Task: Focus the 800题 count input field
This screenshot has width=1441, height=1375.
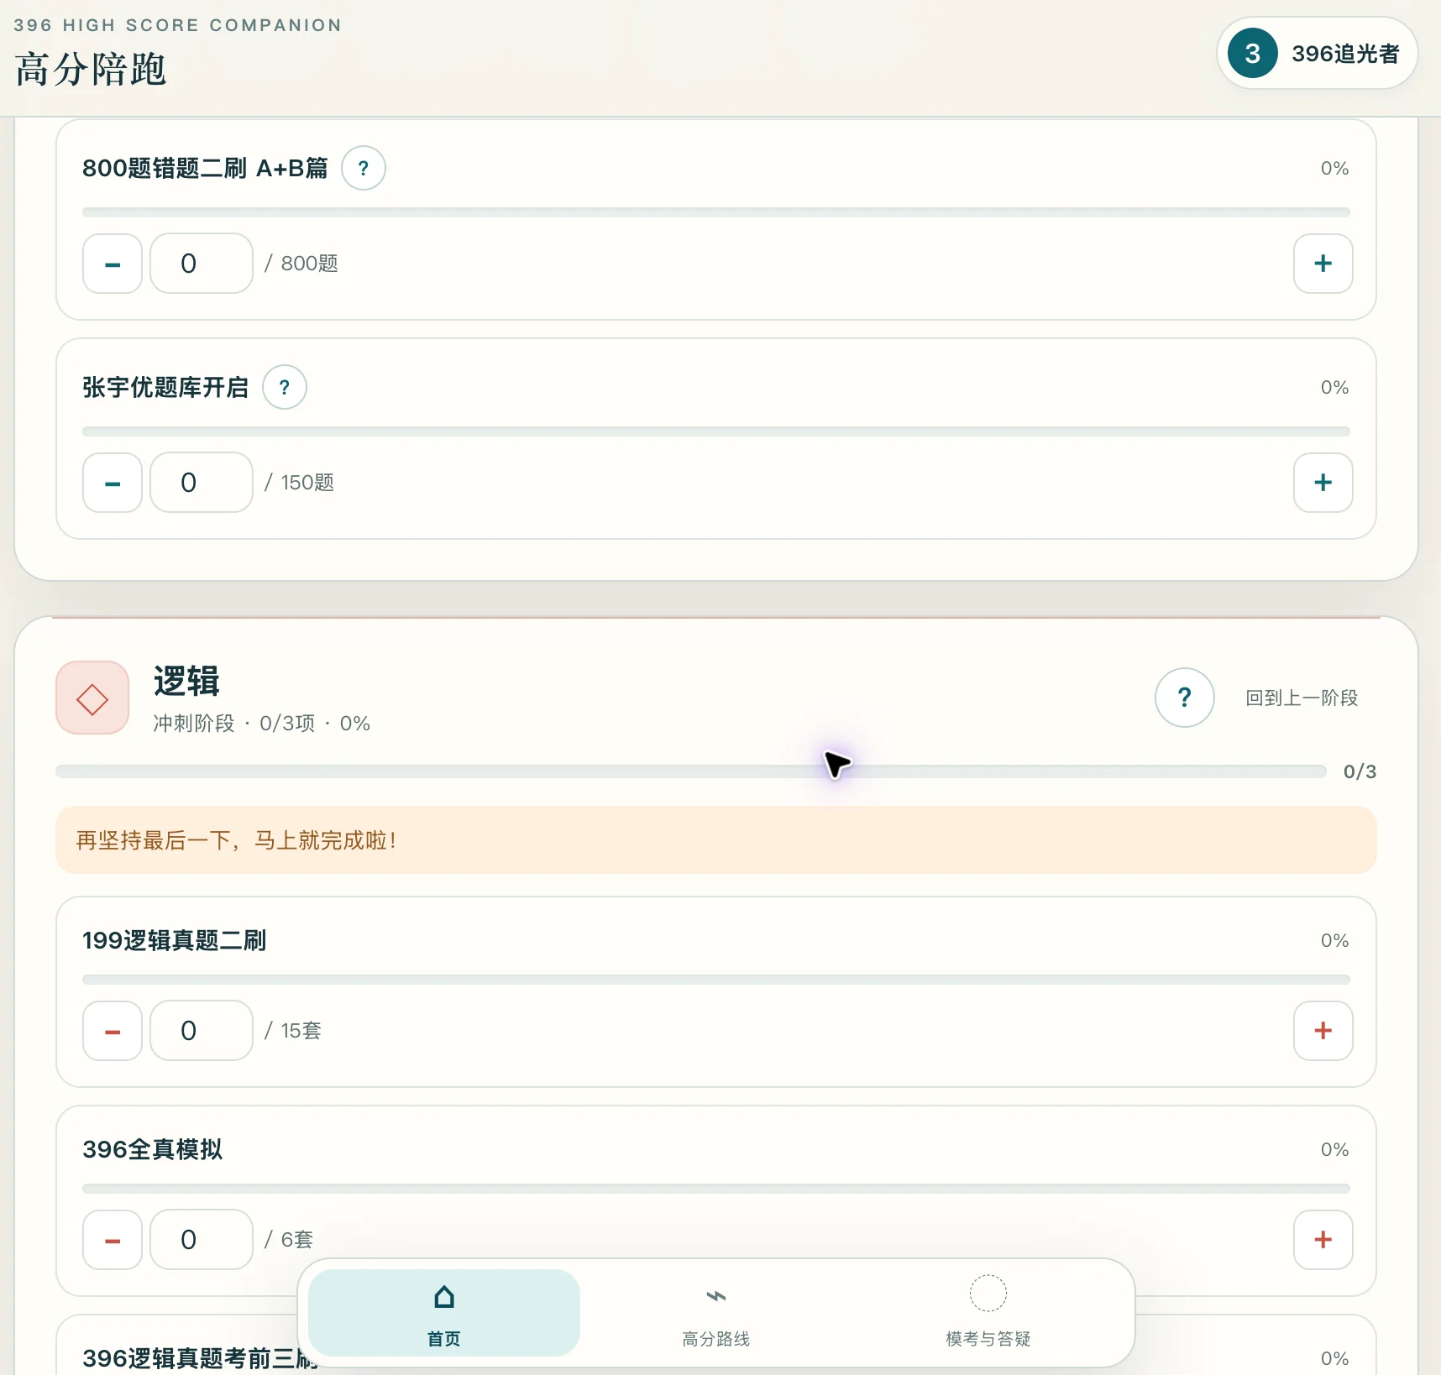Action: (x=202, y=264)
